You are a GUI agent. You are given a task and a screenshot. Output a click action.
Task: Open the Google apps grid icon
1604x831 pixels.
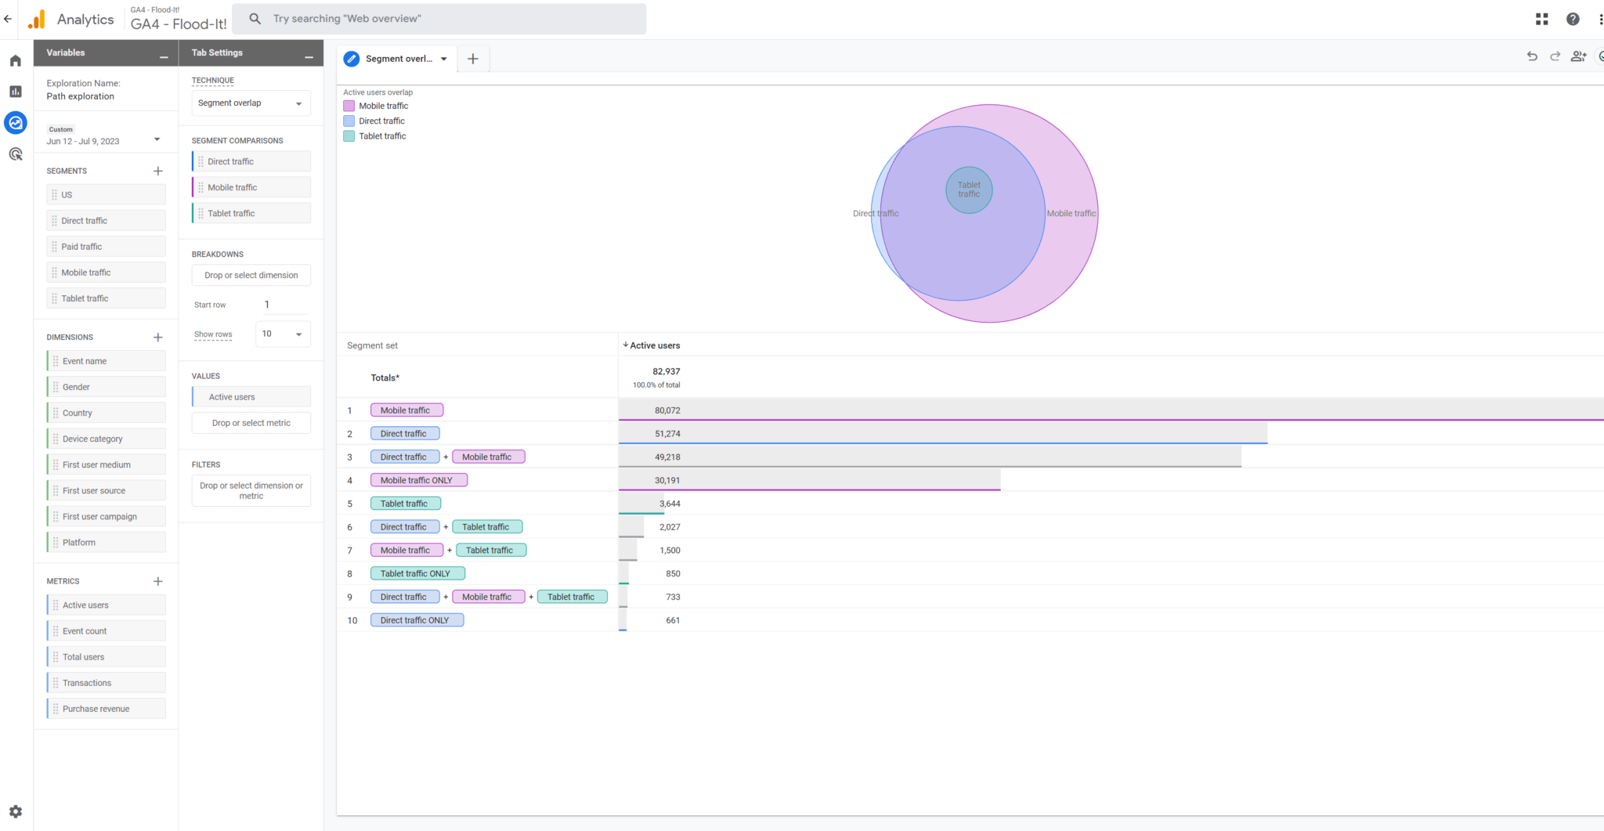click(x=1541, y=18)
